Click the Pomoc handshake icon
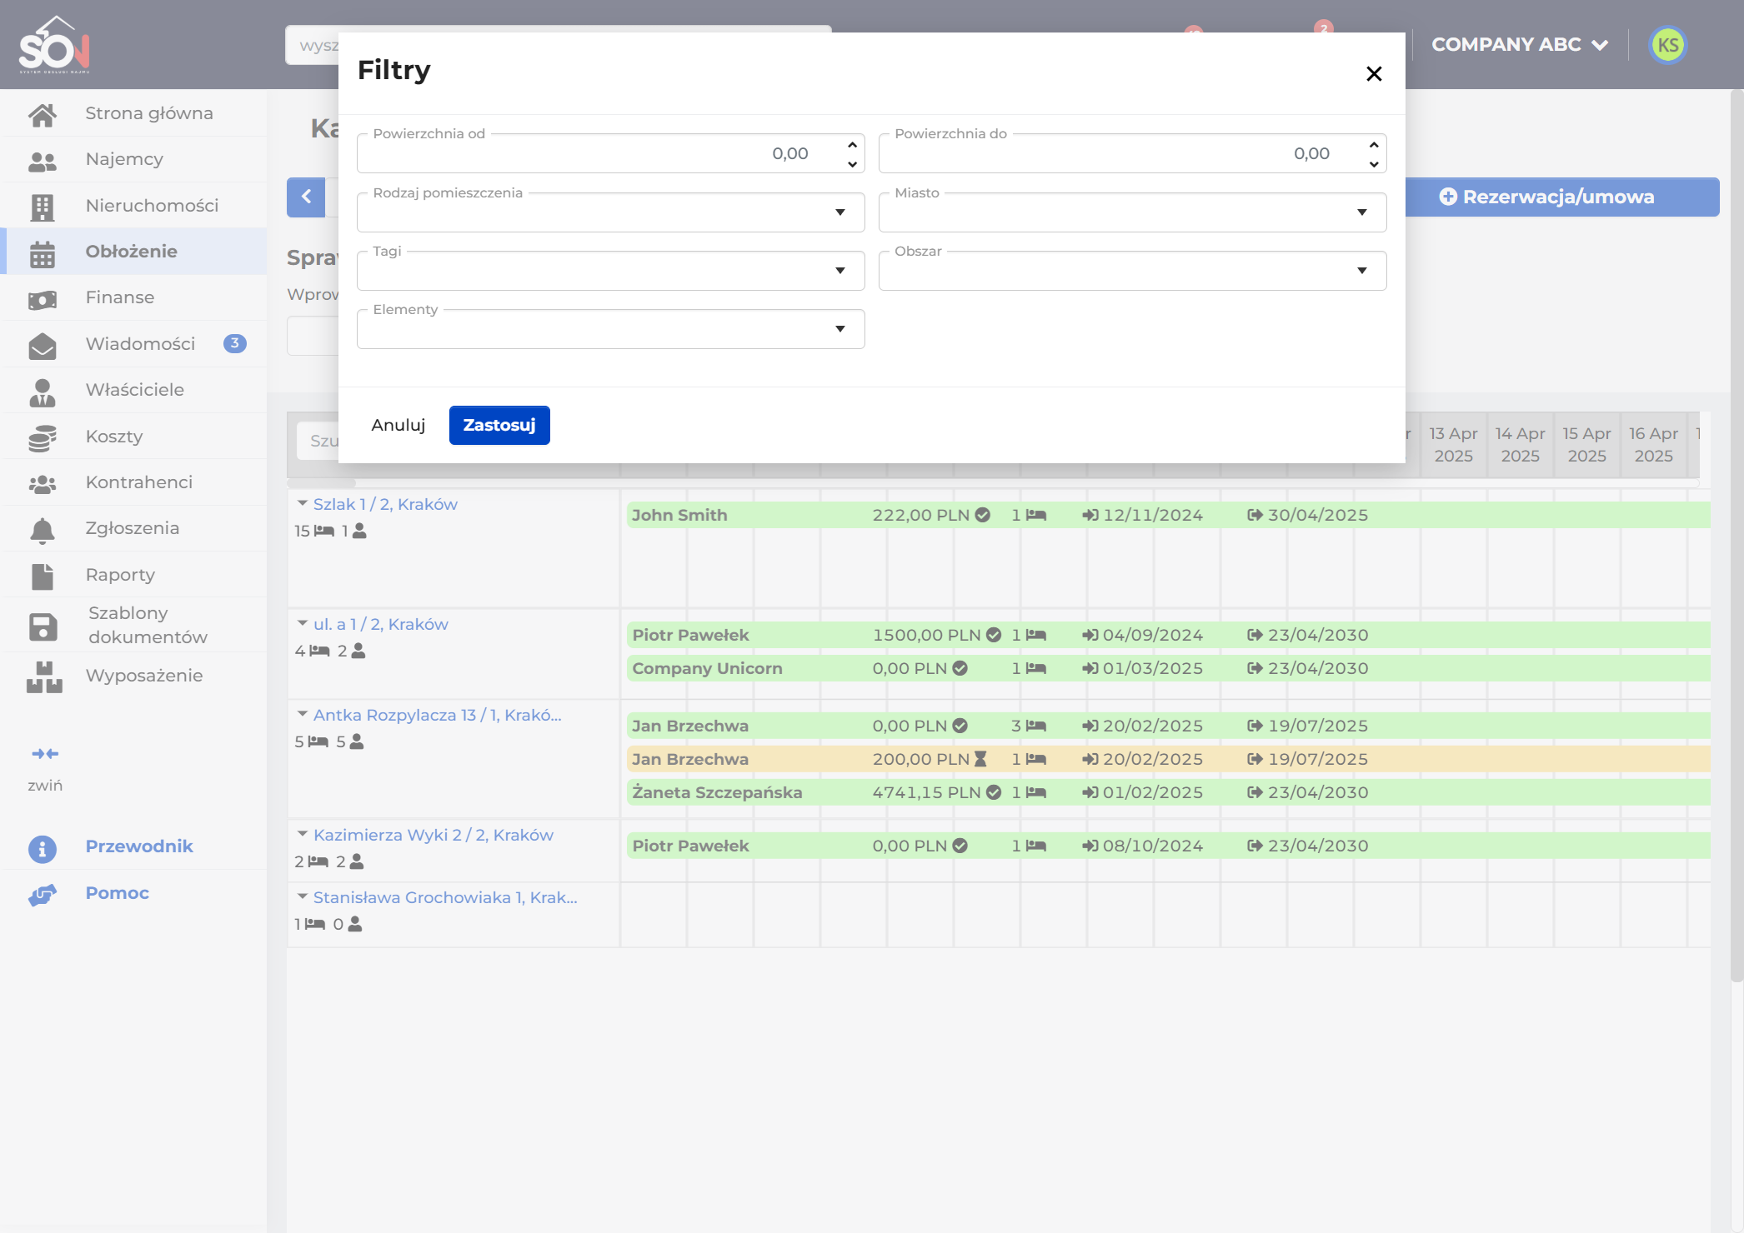This screenshot has height=1233, width=1744. tap(43, 895)
